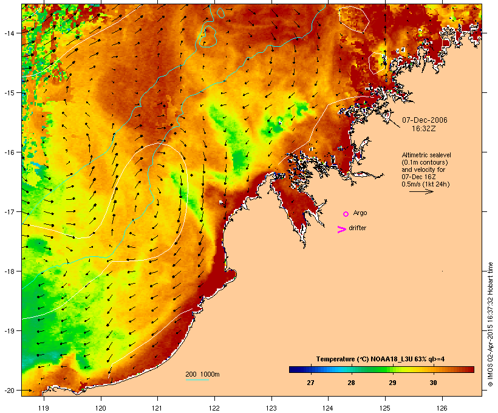Click latitude axis label -19

tap(9, 331)
